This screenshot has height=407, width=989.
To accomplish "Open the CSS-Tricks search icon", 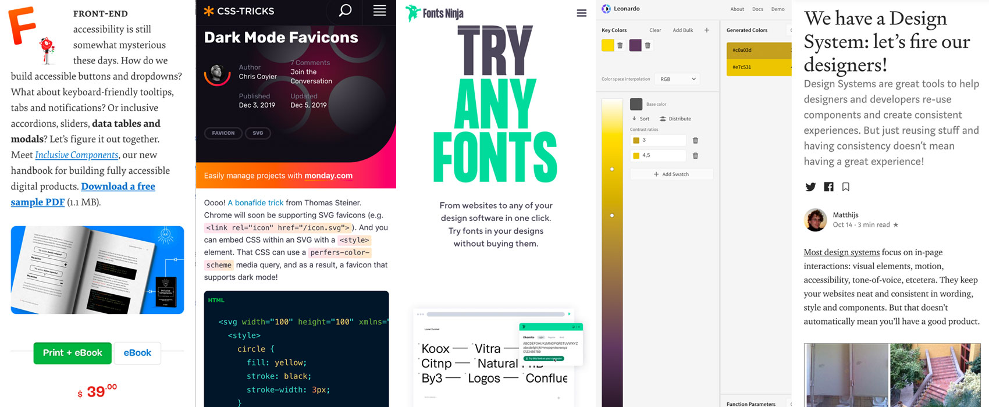I will (x=345, y=10).
